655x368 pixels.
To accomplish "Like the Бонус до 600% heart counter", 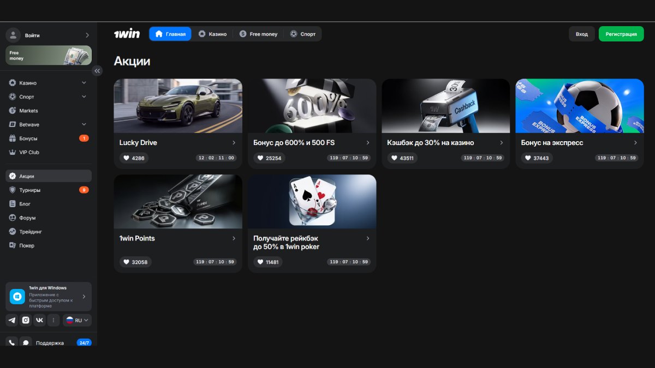I will click(269, 158).
